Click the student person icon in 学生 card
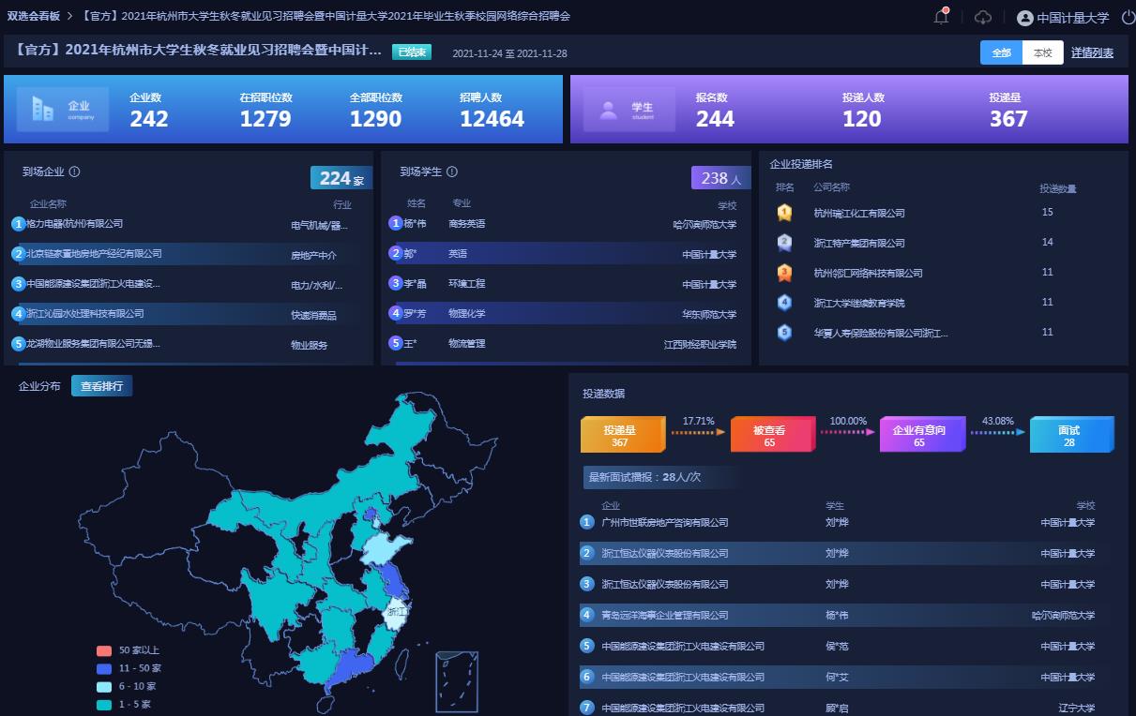1136x716 pixels. click(x=609, y=110)
